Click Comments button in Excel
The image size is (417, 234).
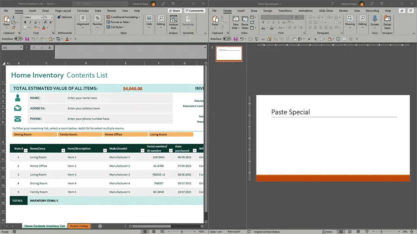tap(194, 11)
